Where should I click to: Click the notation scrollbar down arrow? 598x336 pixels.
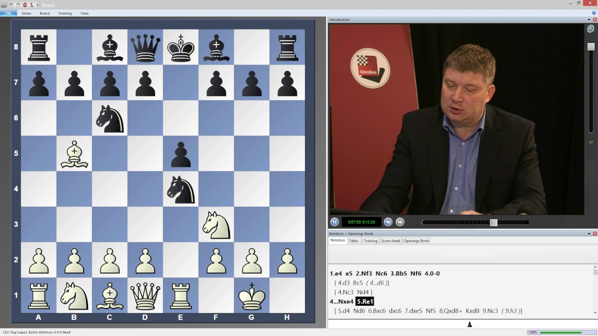pyautogui.click(x=595, y=313)
